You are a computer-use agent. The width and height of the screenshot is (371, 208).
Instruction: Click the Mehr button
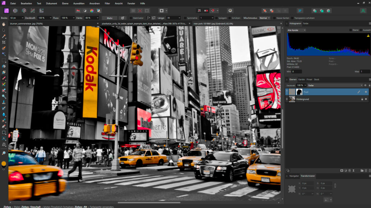pyautogui.click(x=110, y=18)
